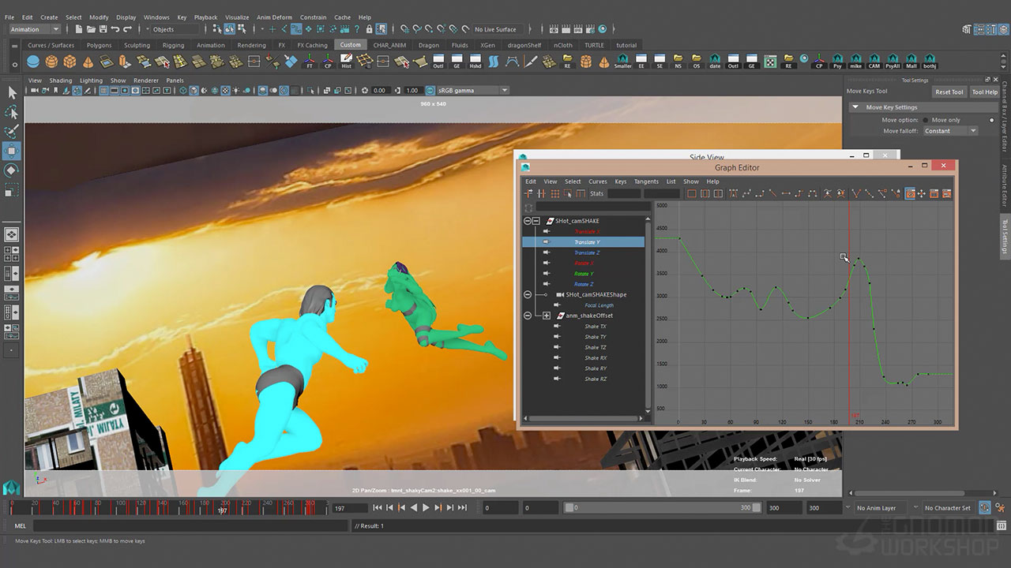The width and height of the screenshot is (1011, 568).
Task: Click the Reset Tool button
Action: [949, 92]
